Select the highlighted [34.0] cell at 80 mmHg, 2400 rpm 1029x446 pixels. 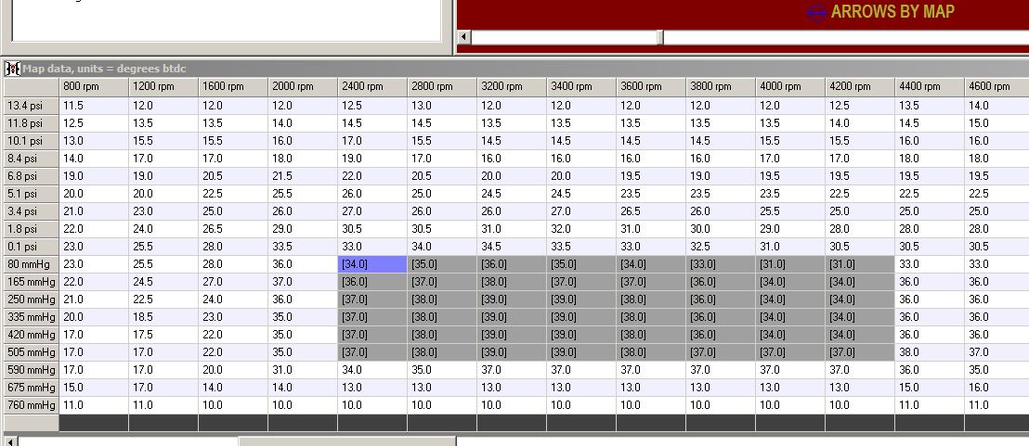372,264
